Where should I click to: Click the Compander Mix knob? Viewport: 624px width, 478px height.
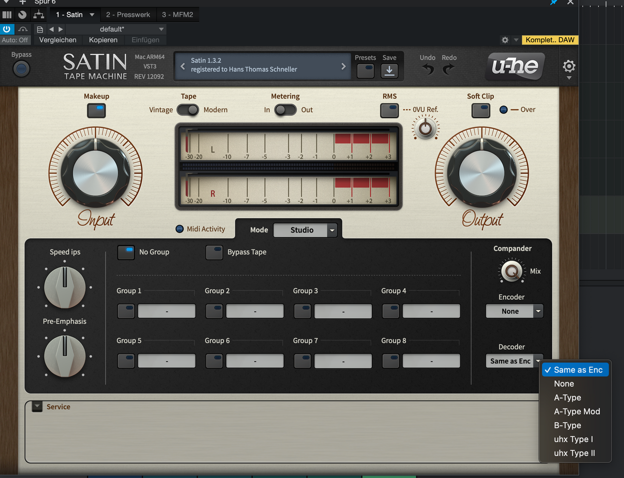click(x=511, y=271)
